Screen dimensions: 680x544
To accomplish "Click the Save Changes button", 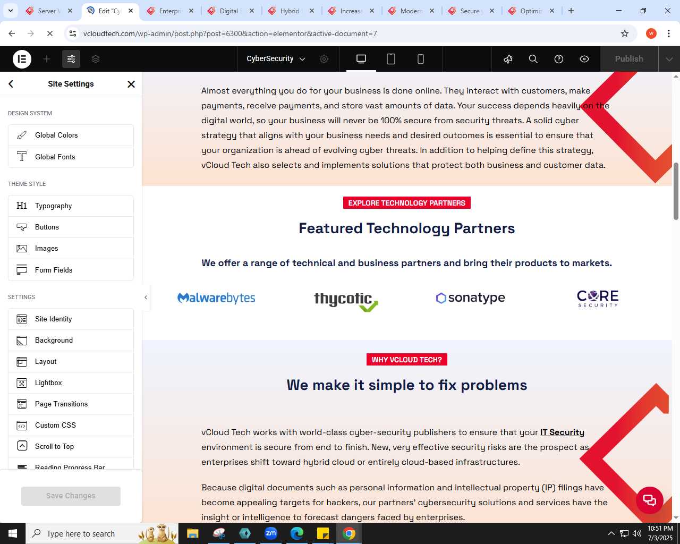I will click(x=71, y=496).
